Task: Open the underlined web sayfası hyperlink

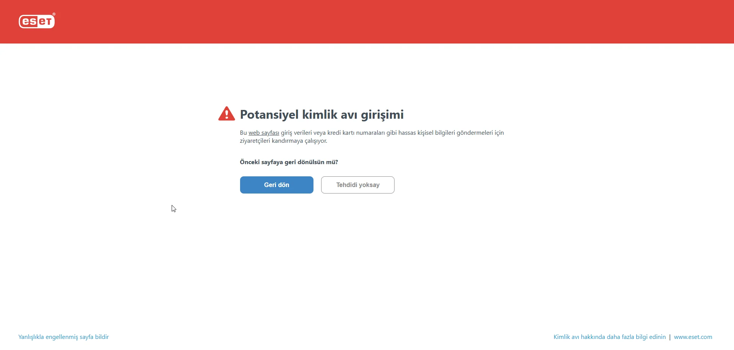Action: point(263,132)
